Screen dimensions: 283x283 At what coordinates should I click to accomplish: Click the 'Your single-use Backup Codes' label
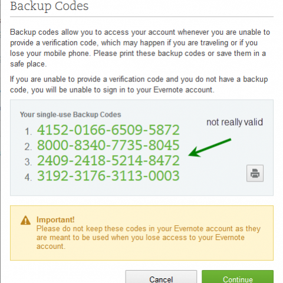click(71, 114)
